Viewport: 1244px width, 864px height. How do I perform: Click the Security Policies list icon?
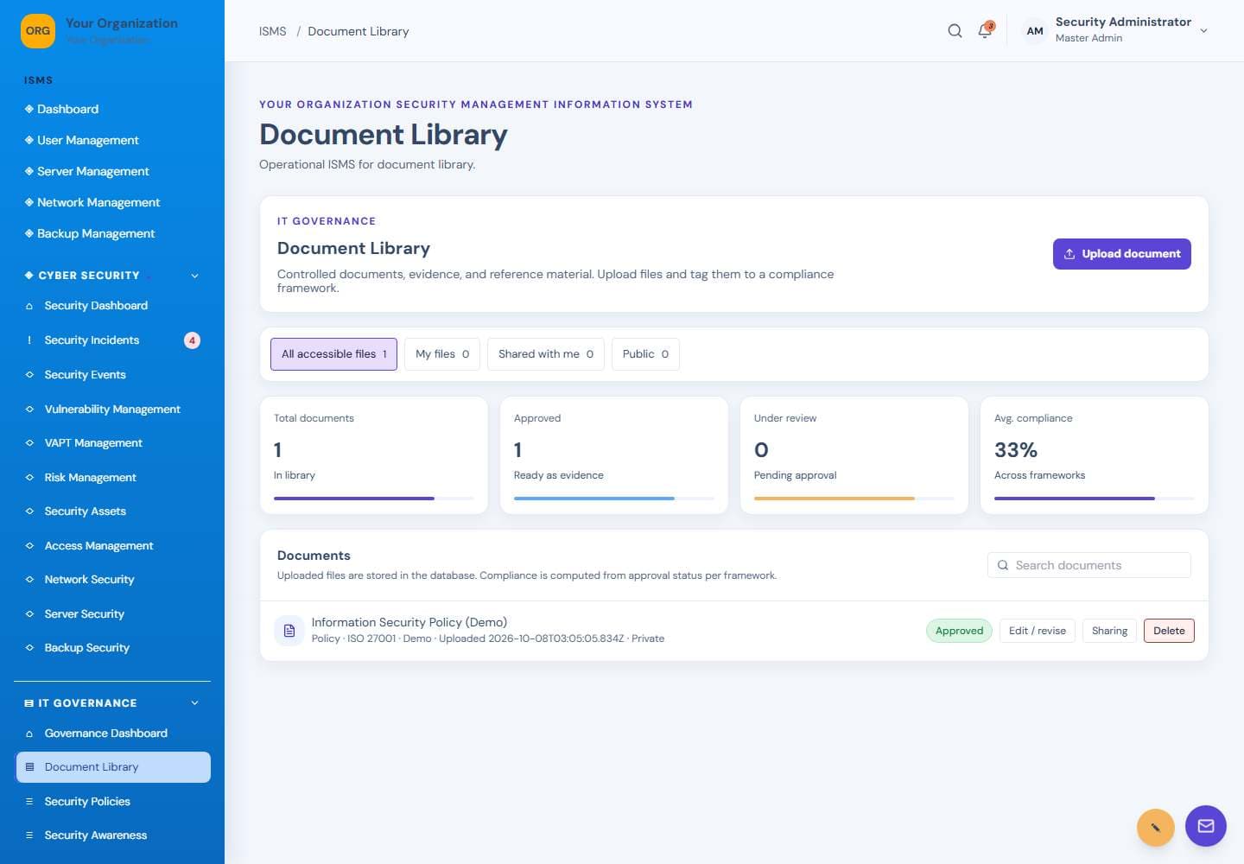[29, 802]
